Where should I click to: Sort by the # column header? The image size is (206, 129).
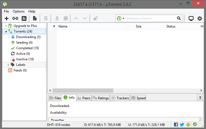pyautogui.click(x=54, y=26)
